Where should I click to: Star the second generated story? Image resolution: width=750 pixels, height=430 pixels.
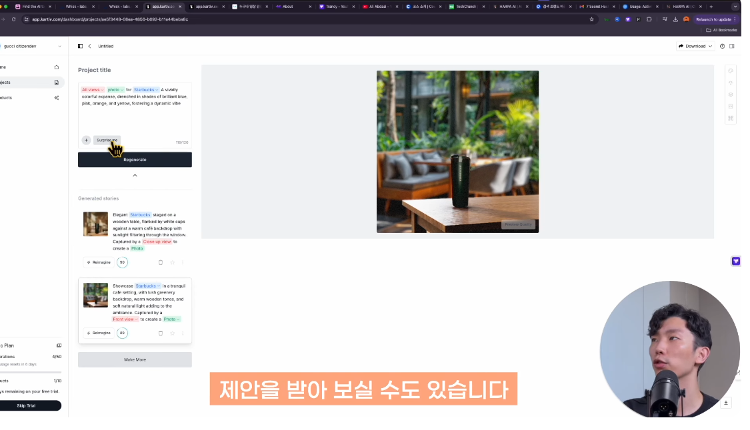coord(172,333)
